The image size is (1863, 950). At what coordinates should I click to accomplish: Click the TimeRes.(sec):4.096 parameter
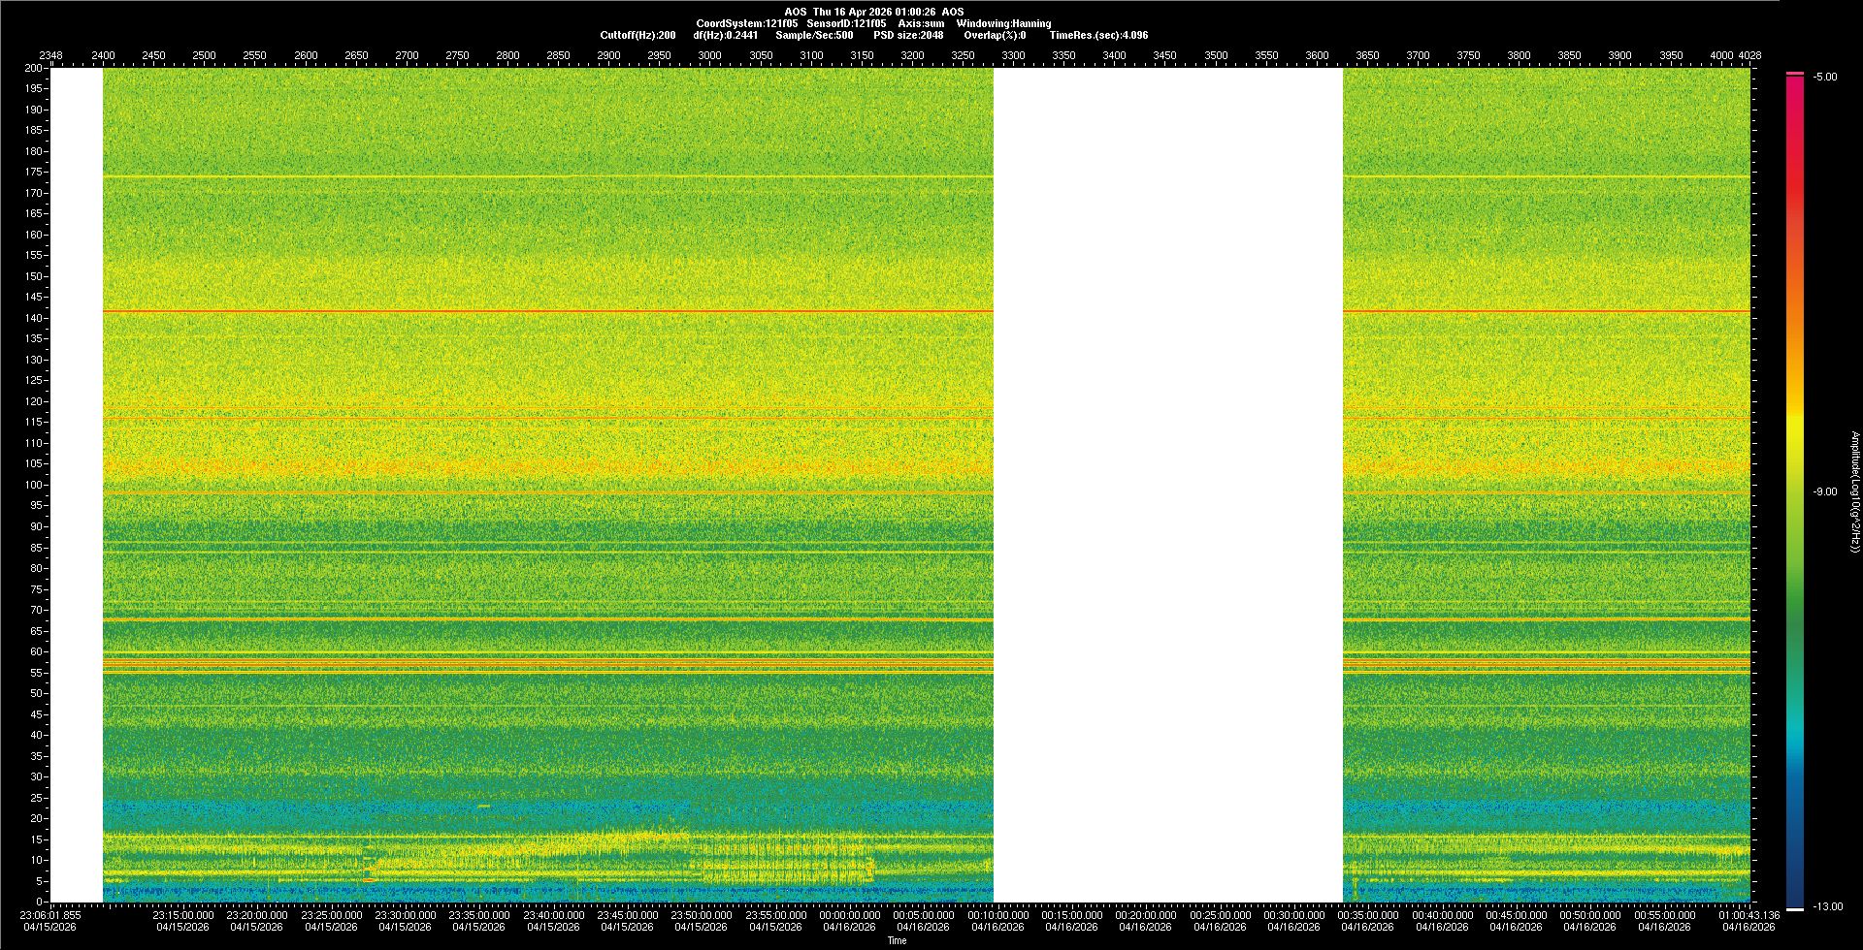(1098, 35)
